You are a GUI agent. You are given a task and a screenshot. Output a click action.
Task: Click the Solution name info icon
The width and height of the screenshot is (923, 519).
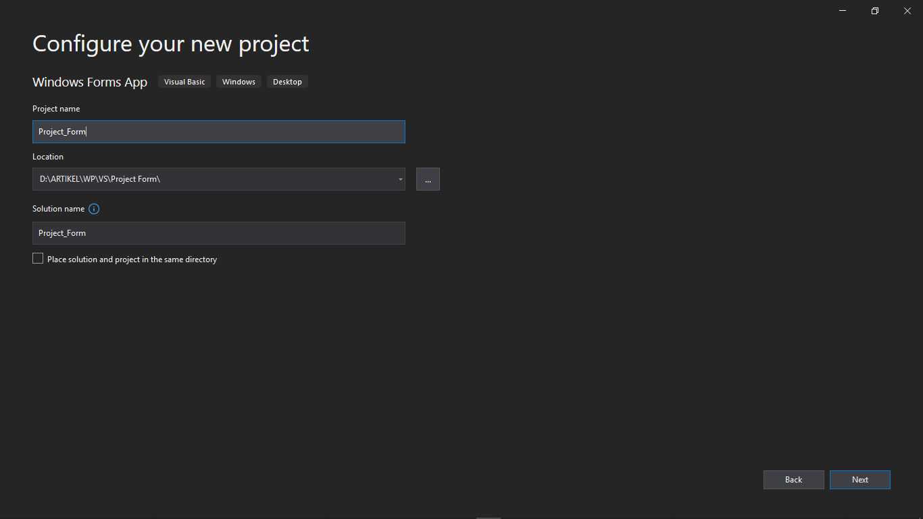click(94, 209)
